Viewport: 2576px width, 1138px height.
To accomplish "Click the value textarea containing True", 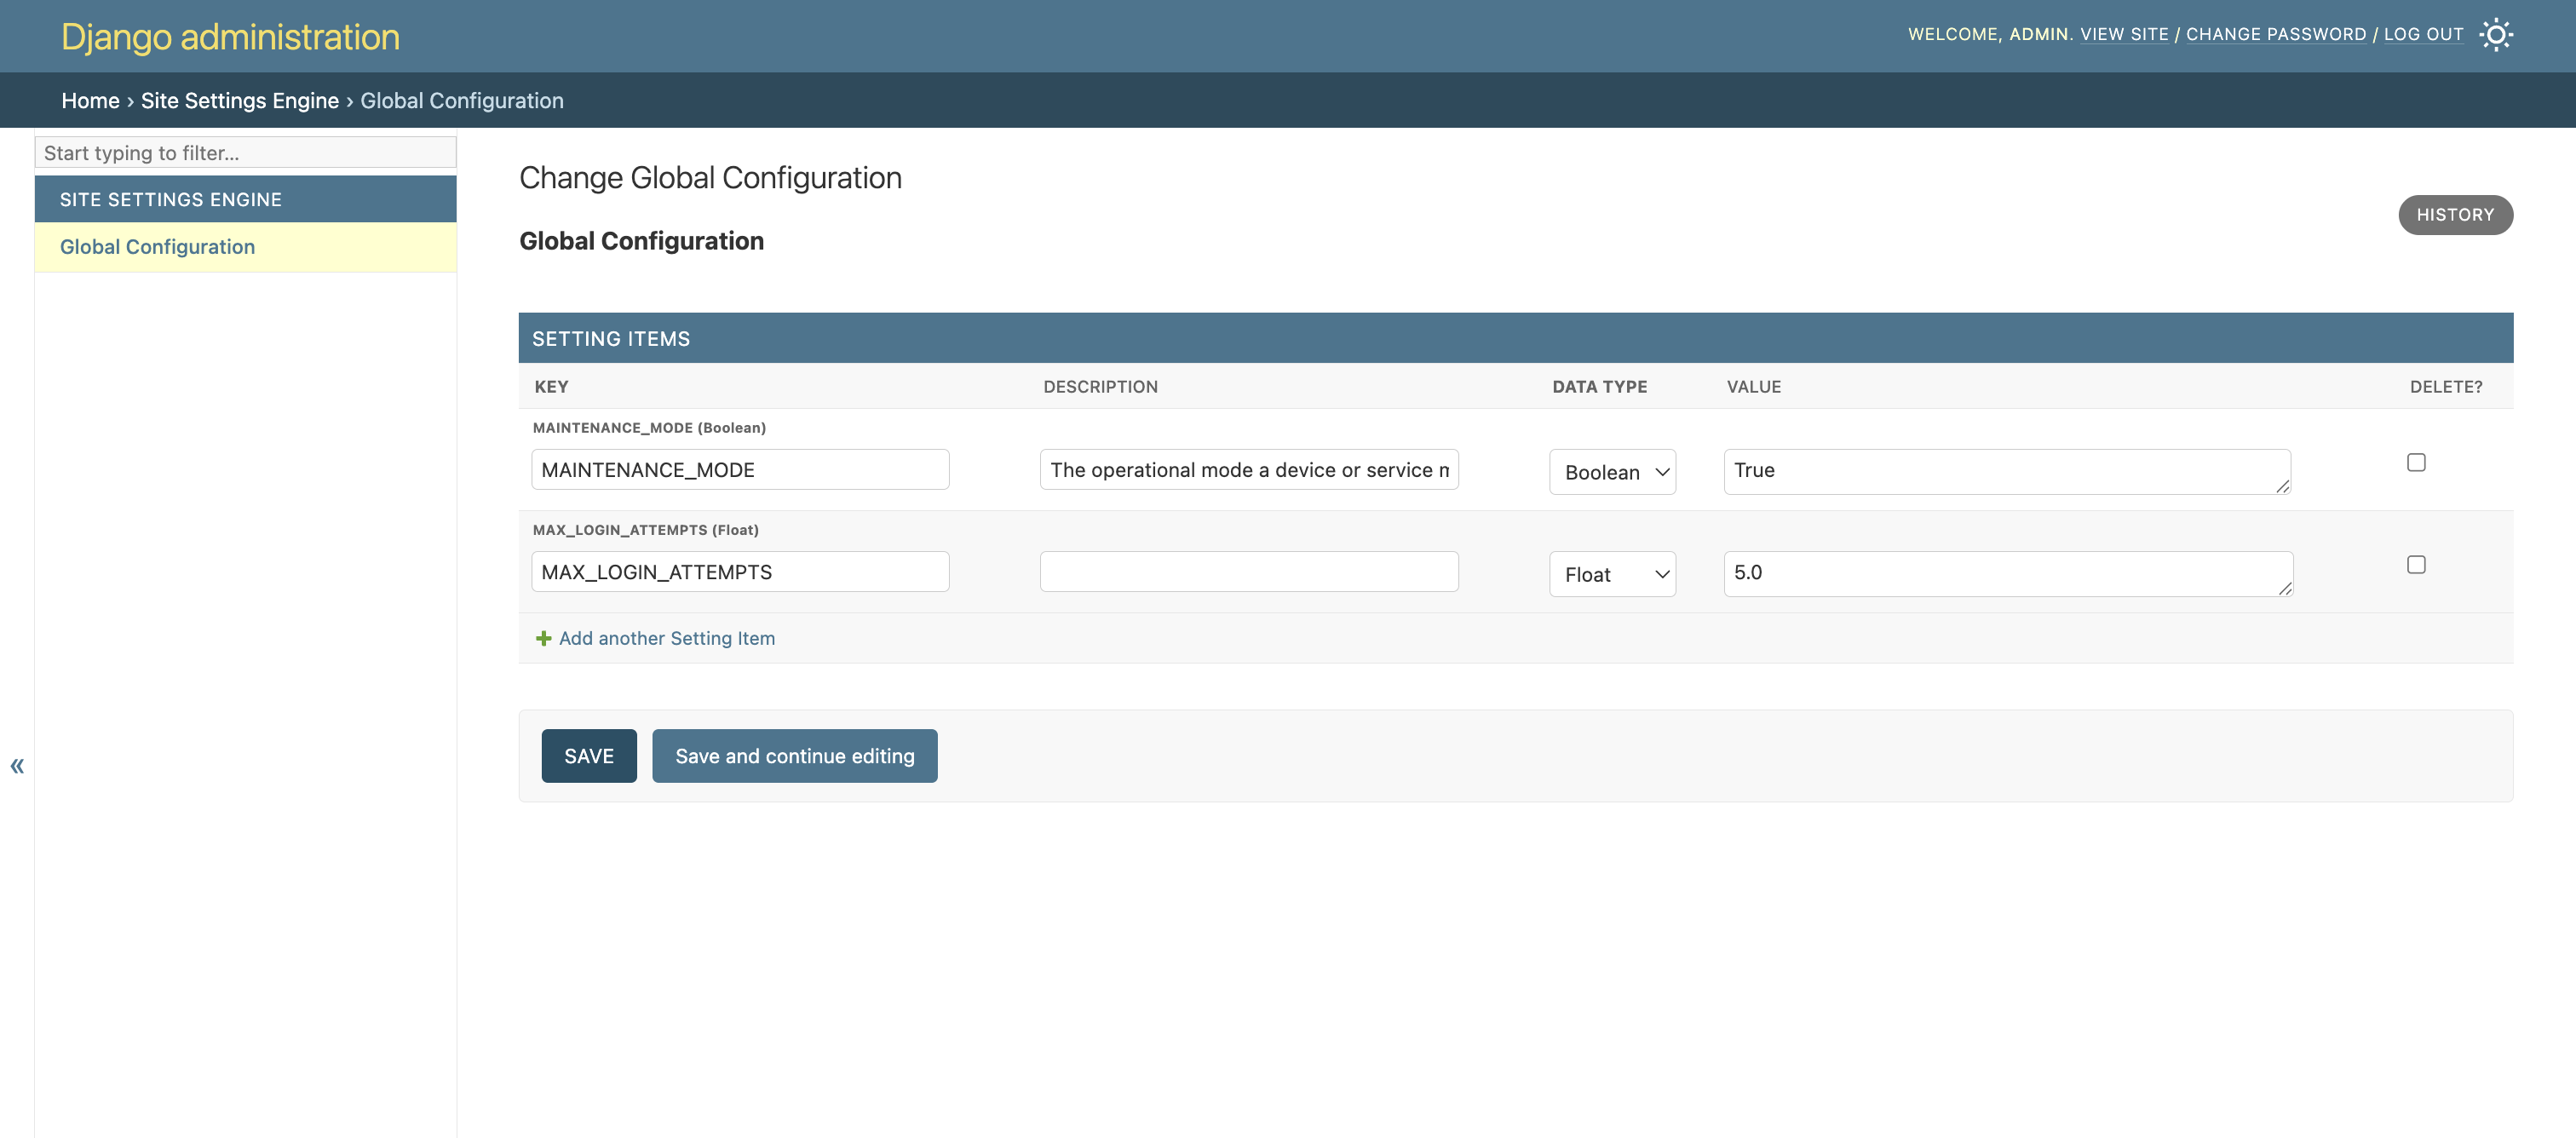I will (x=2007, y=472).
